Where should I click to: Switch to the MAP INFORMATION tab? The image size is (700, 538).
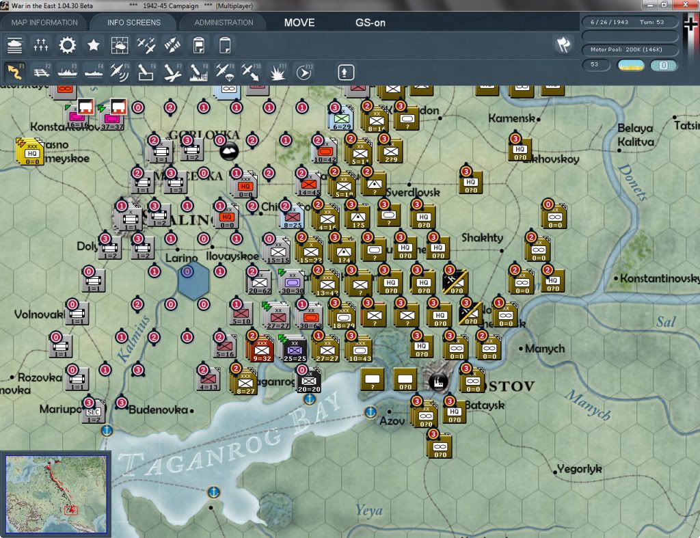(x=44, y=23)
